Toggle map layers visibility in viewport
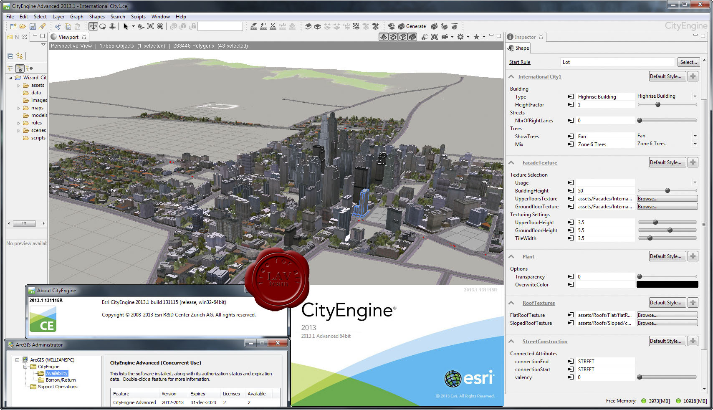 384,37
